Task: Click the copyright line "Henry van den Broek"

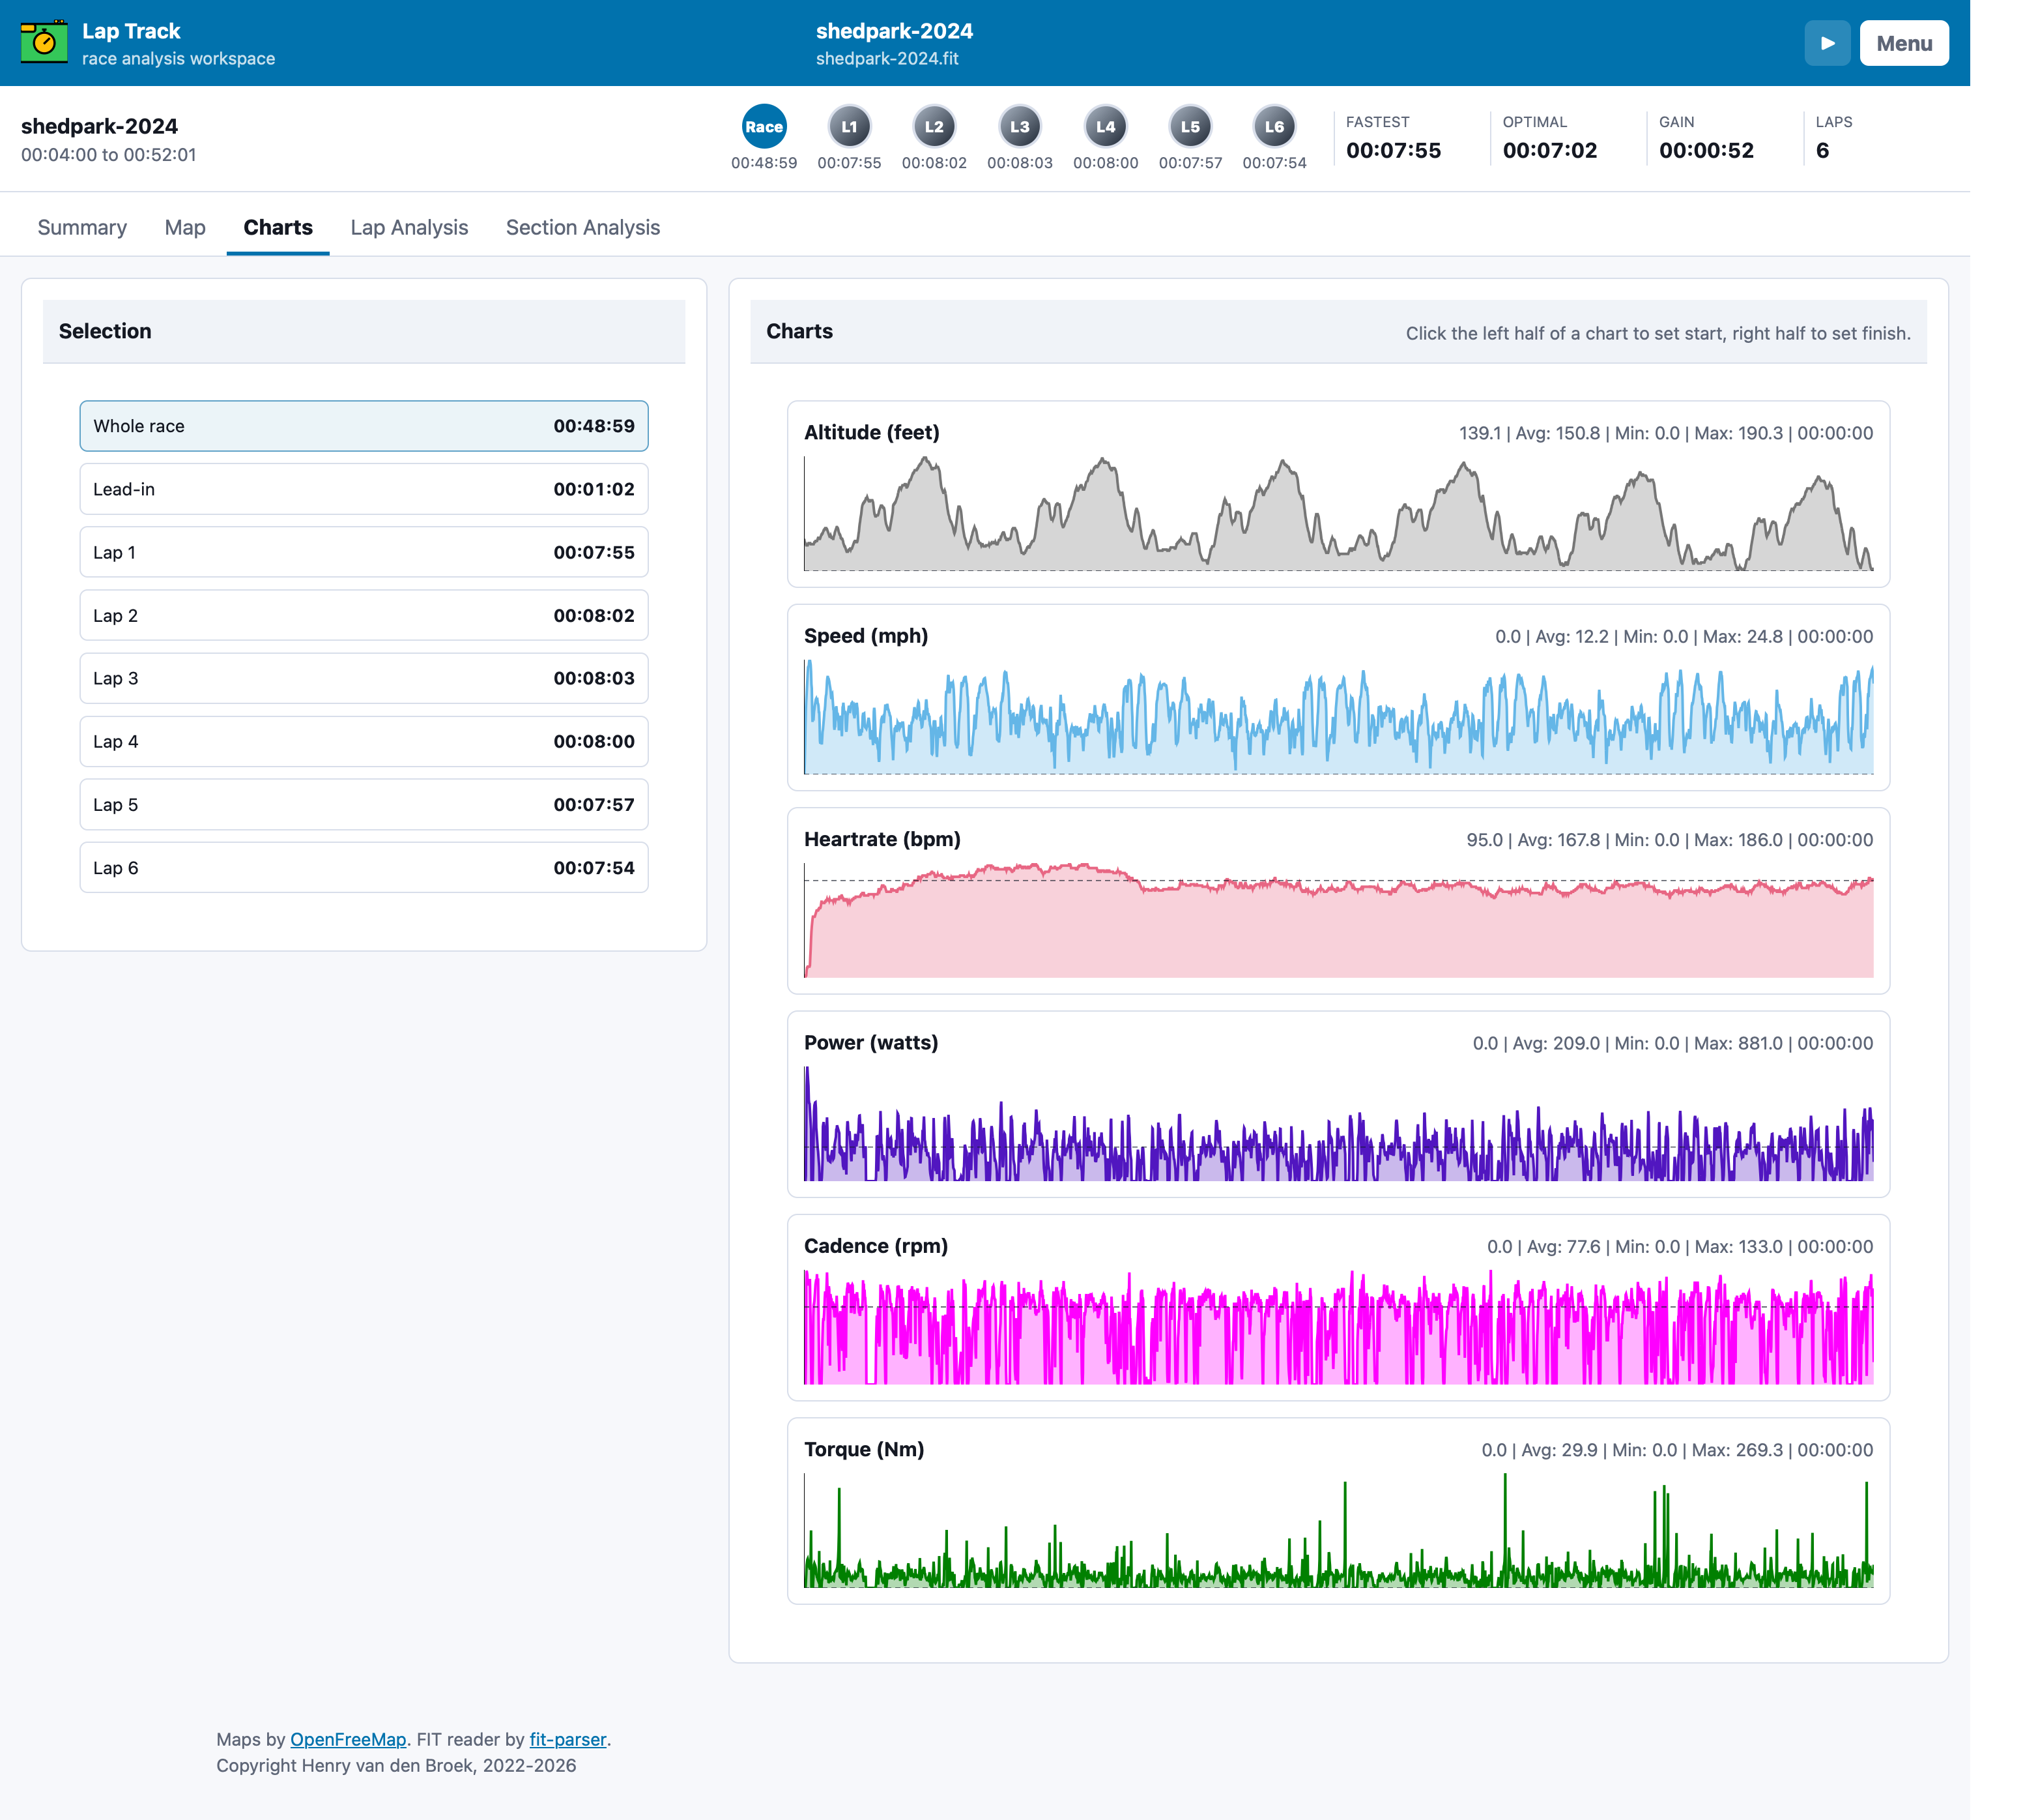Action: coord(389,1765)
